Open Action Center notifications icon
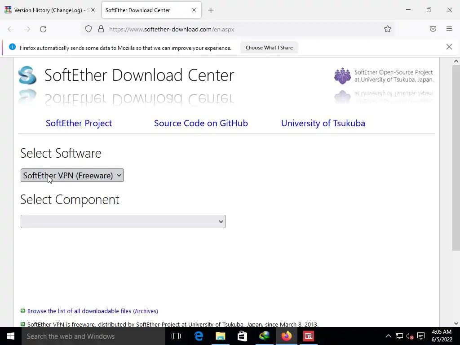The height and width of the screenshot is (345, 460). pos(421,336)
